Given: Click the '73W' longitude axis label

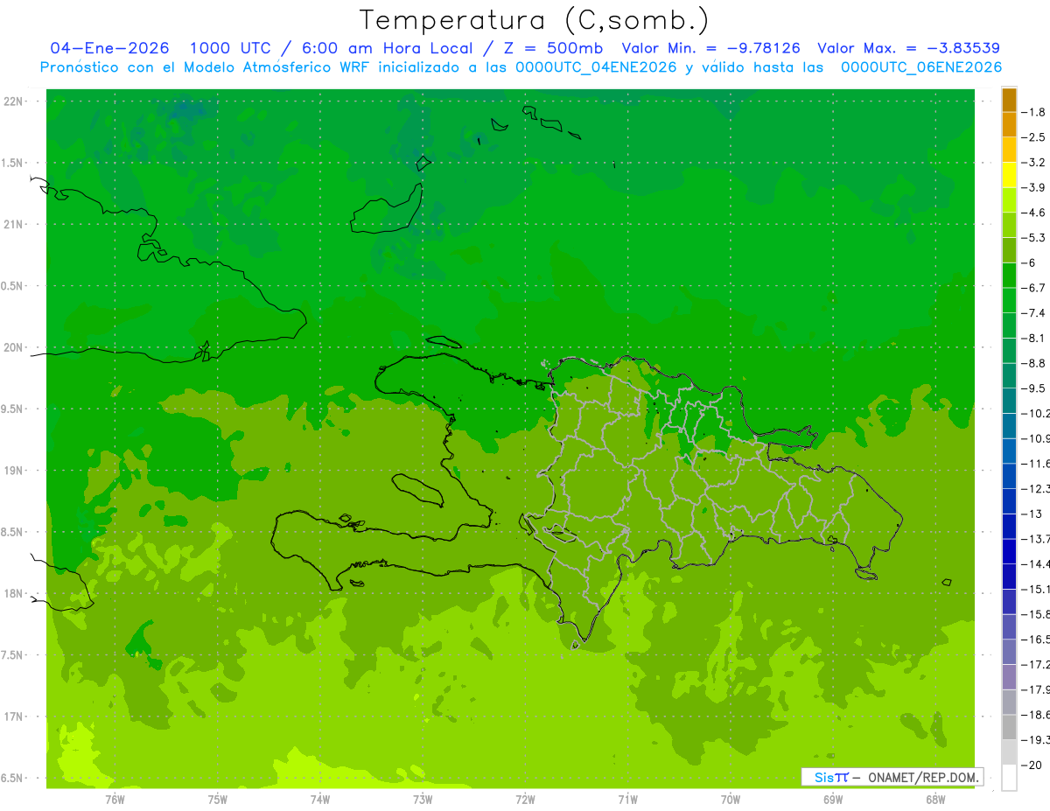Looking at the screenshot, I should pos(423,800).
